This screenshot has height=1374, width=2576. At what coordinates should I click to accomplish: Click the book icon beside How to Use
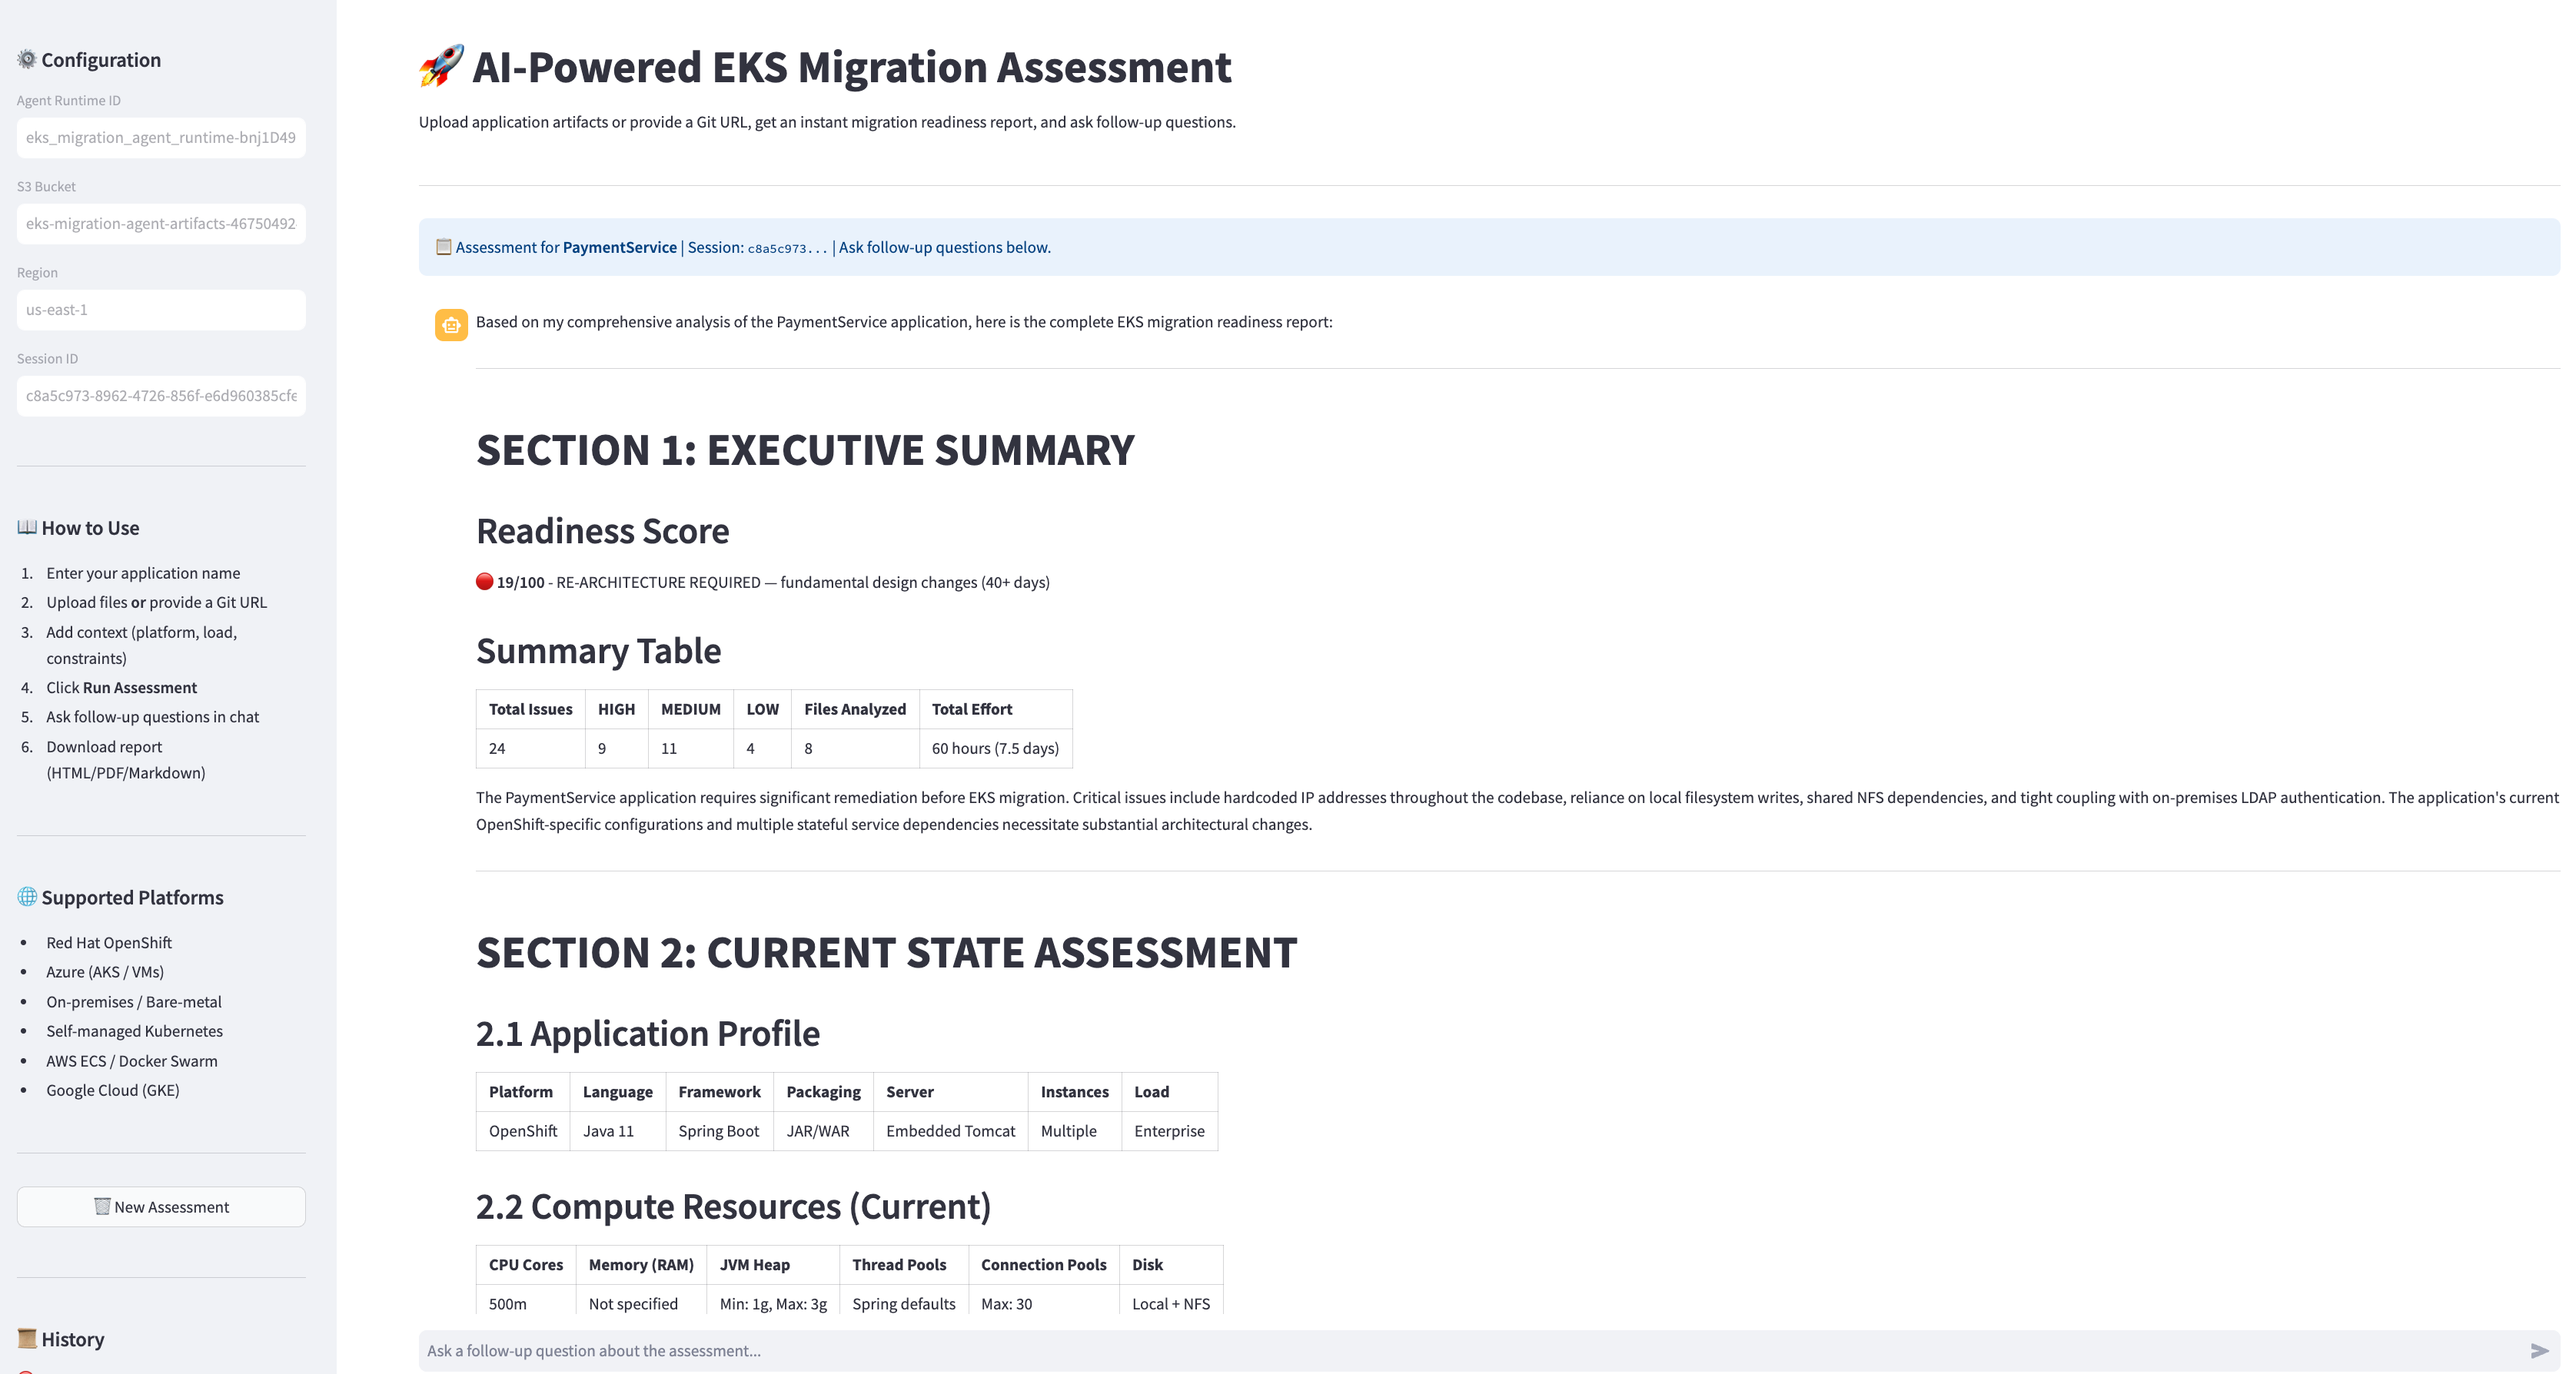[27, 527]
